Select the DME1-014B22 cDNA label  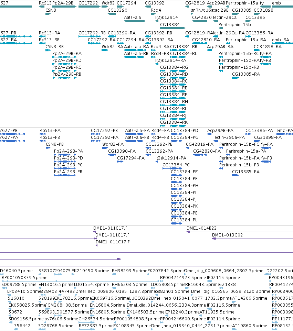tap(201, 228)
